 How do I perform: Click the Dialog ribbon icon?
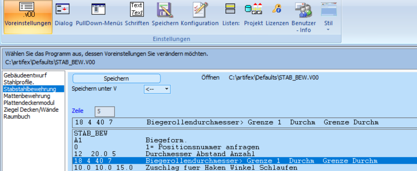63,9
